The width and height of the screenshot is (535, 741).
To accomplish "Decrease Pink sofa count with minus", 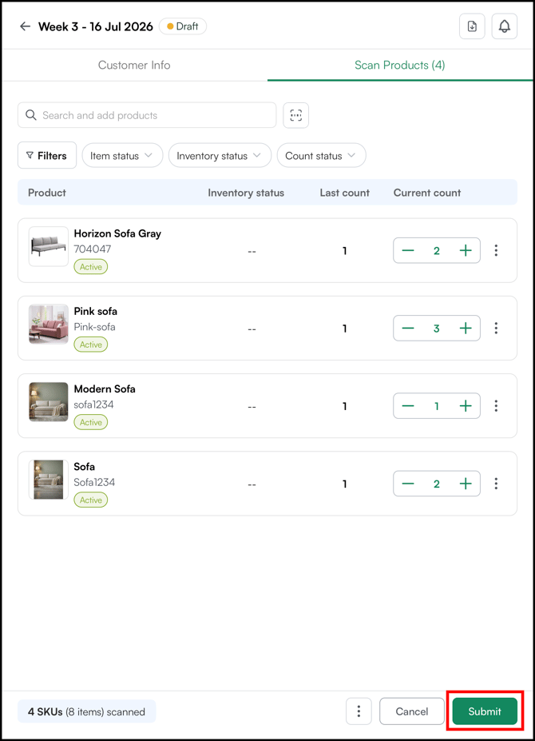I will (408, 328).
